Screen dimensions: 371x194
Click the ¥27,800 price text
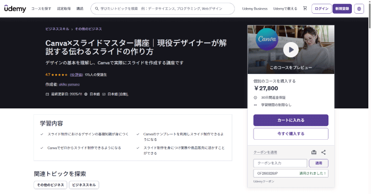pyautogui.click(x=266, y=88)
